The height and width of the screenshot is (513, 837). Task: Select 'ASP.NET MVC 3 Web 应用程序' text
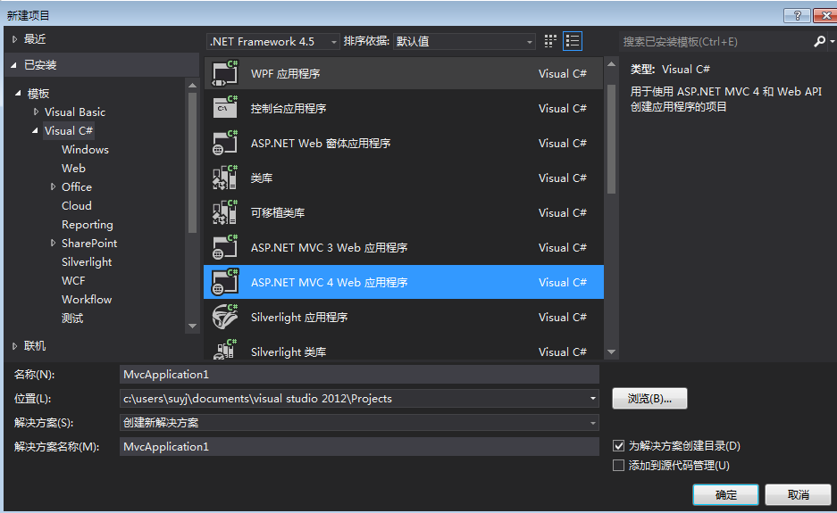coord(330,247)
